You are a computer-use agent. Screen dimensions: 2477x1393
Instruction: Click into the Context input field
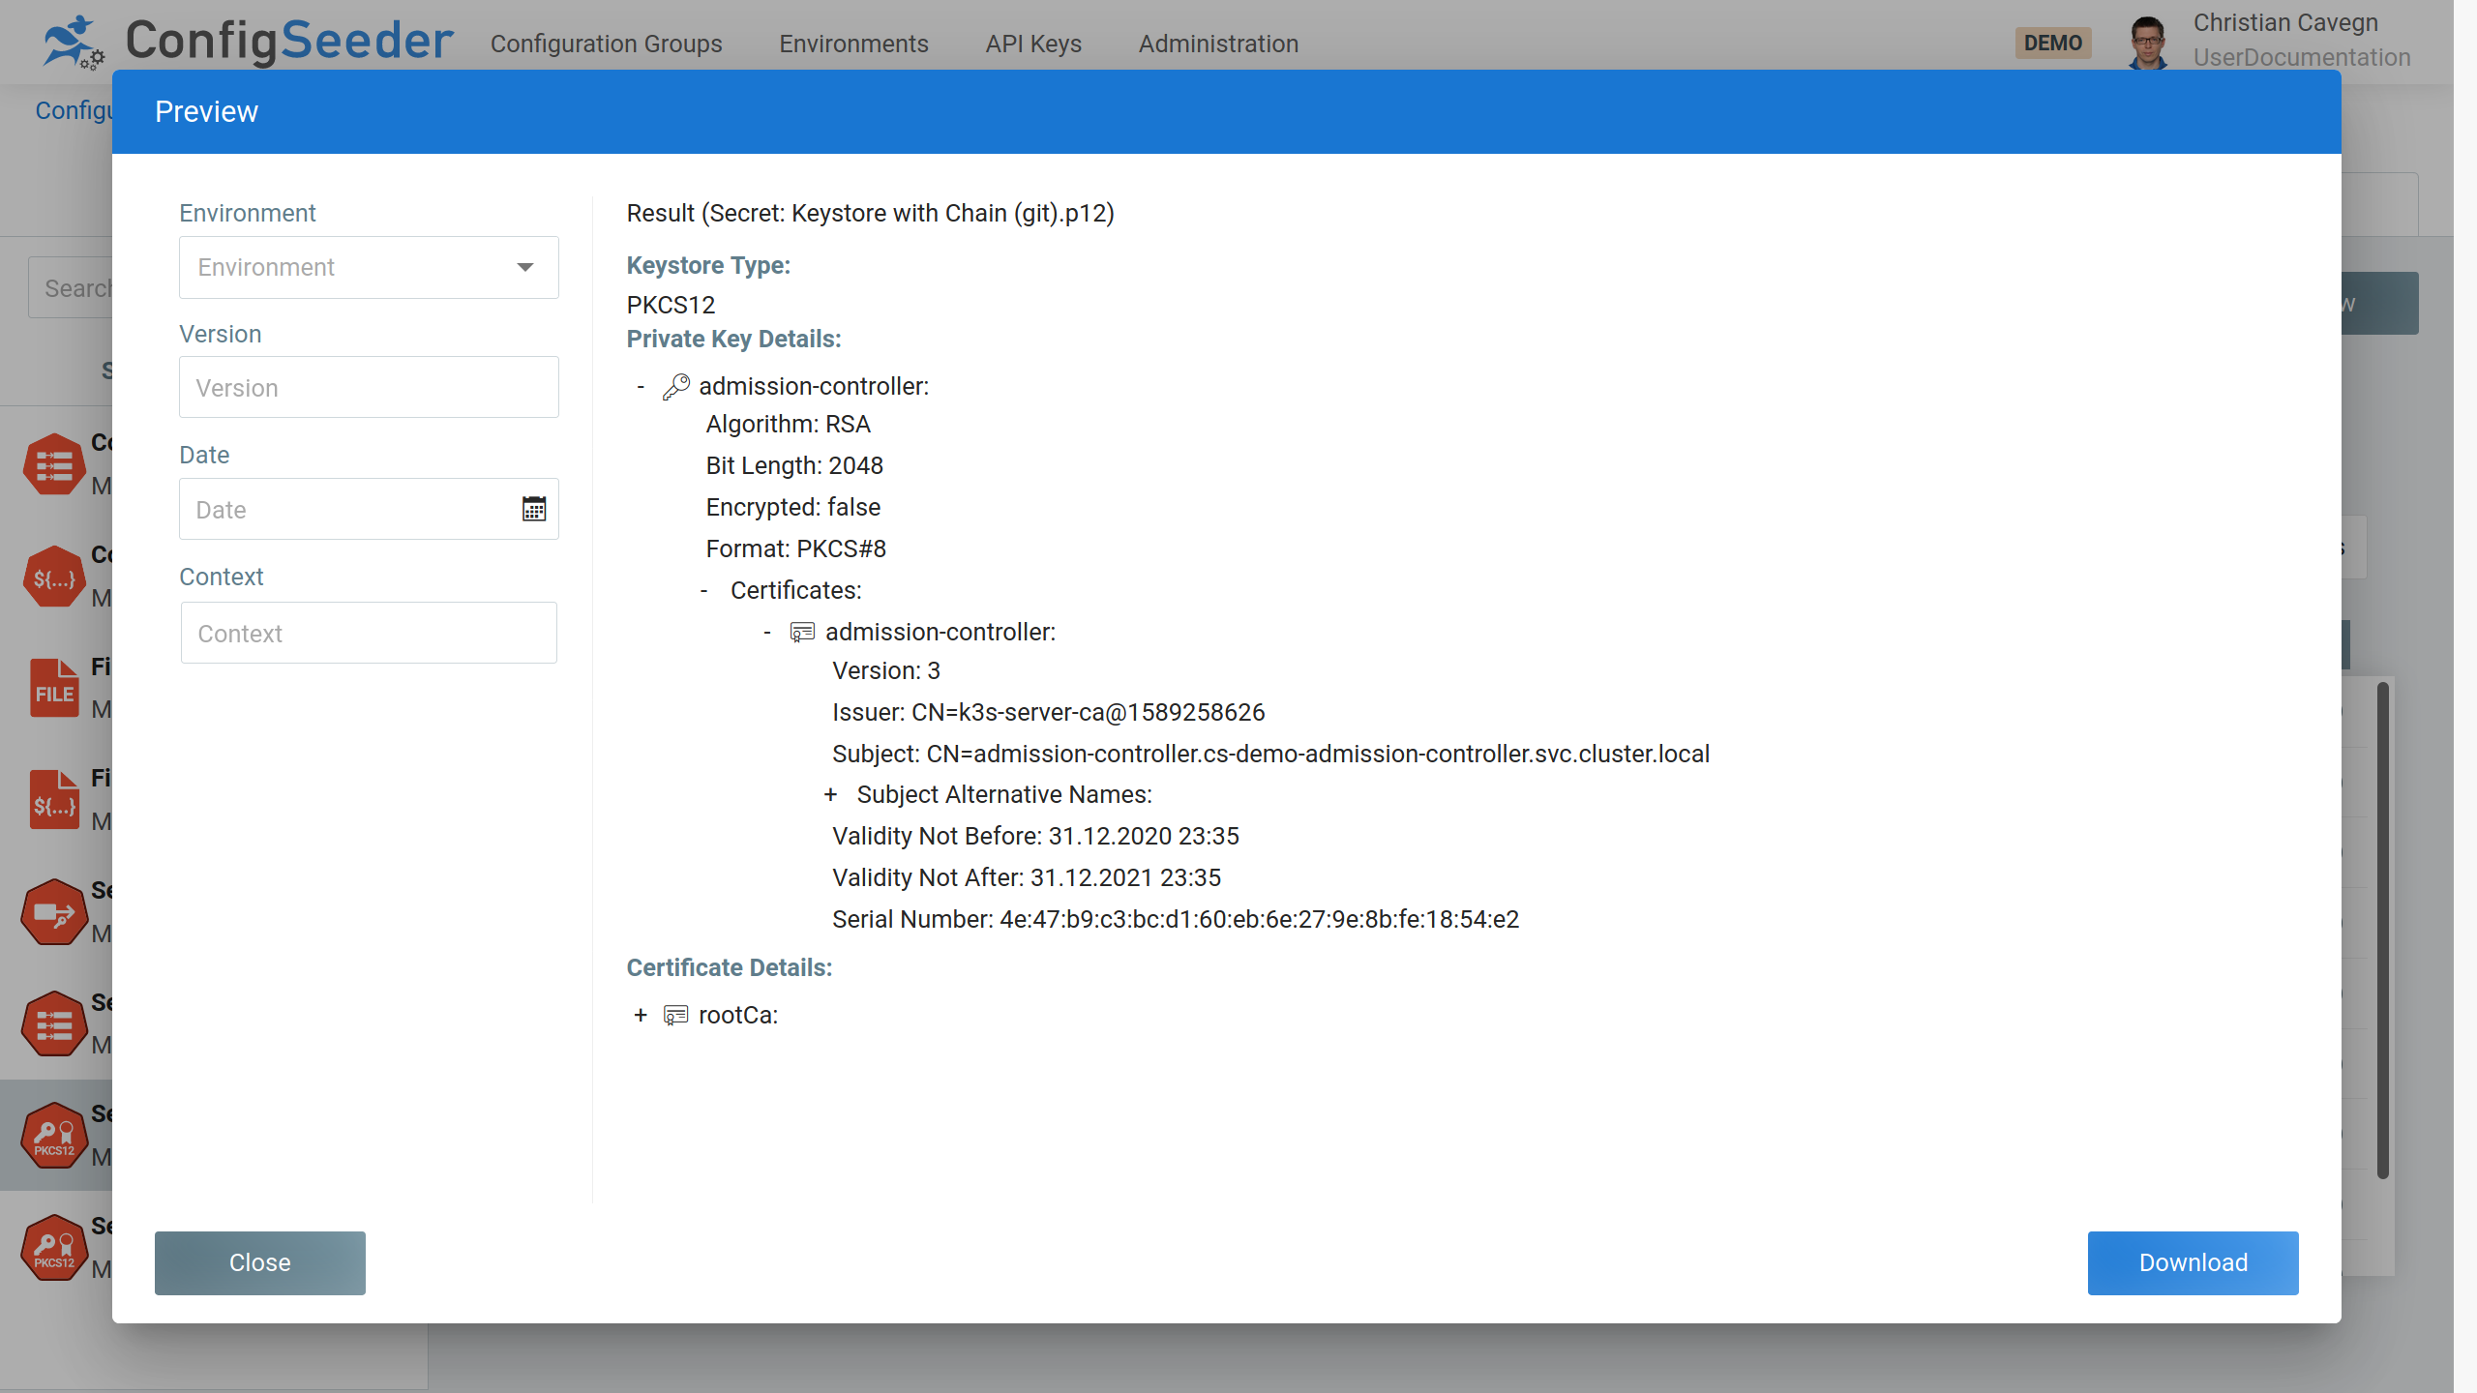click(x=369, y=633)
